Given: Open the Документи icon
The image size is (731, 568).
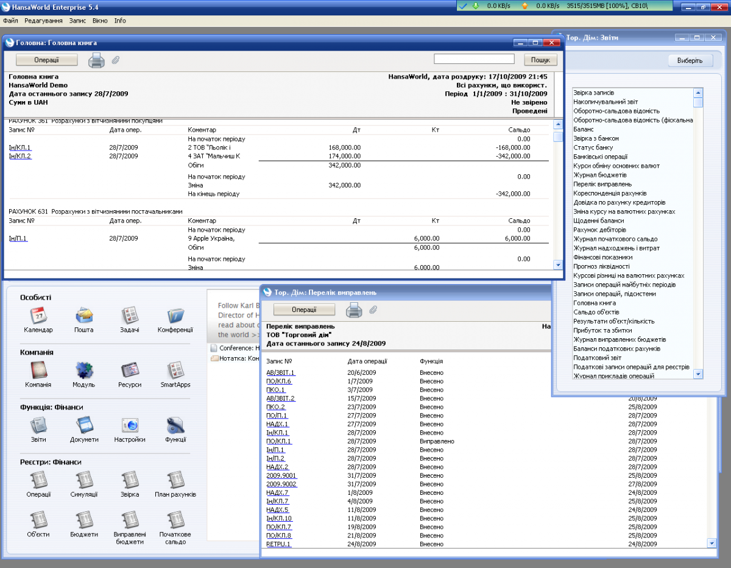Looking at the screenshot, I should pyautogui.click(x=84, y=425).
